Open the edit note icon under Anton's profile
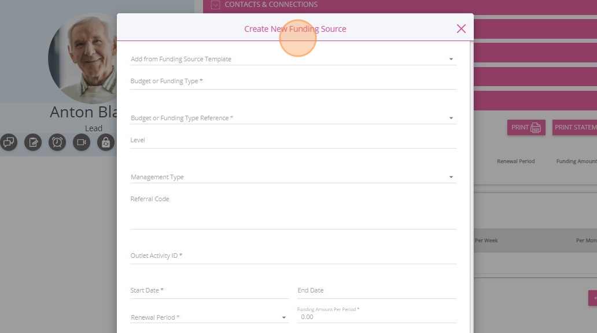Viewport: 597px width, 333px height. click(33, 142)
